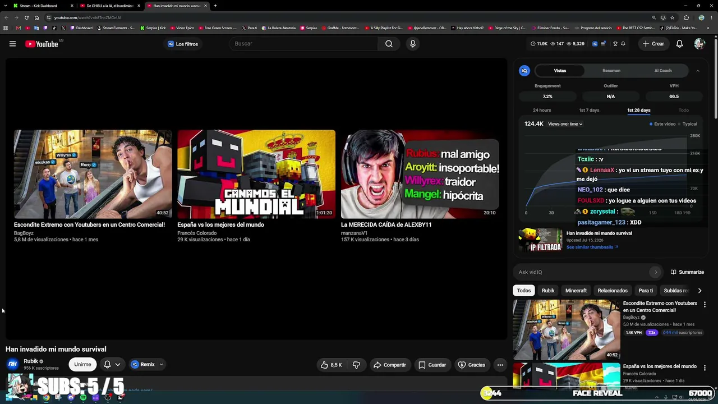Dislike the video
The image size is (718, 404).
point(356,365)
